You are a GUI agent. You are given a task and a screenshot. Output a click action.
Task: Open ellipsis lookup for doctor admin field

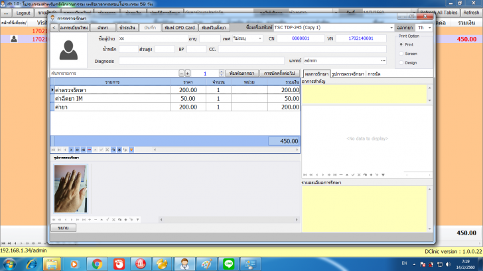tap(383, 60)
